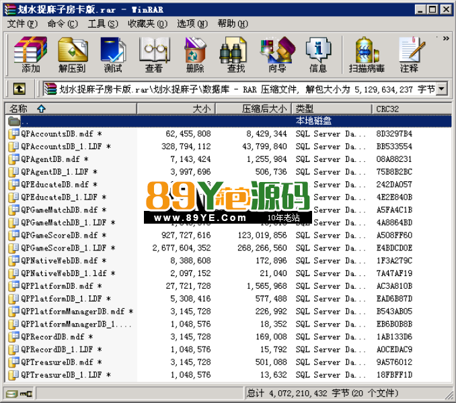Click the QPTreasureDB_1.LDF file icon
Screen dimensions: 456x403
click(x=13, y=375)
